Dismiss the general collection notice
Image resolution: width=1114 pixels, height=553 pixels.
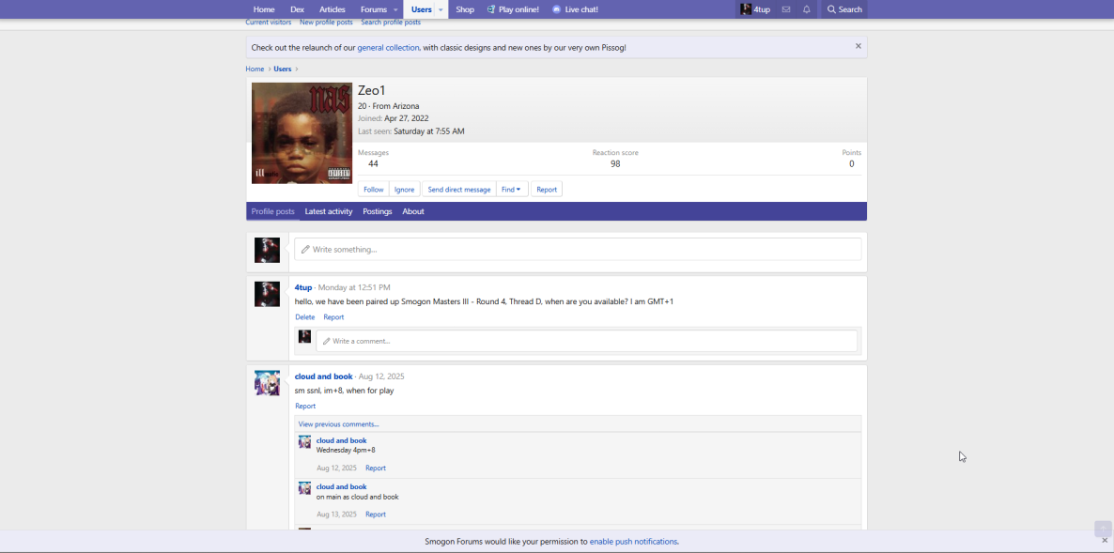[858, 46]
